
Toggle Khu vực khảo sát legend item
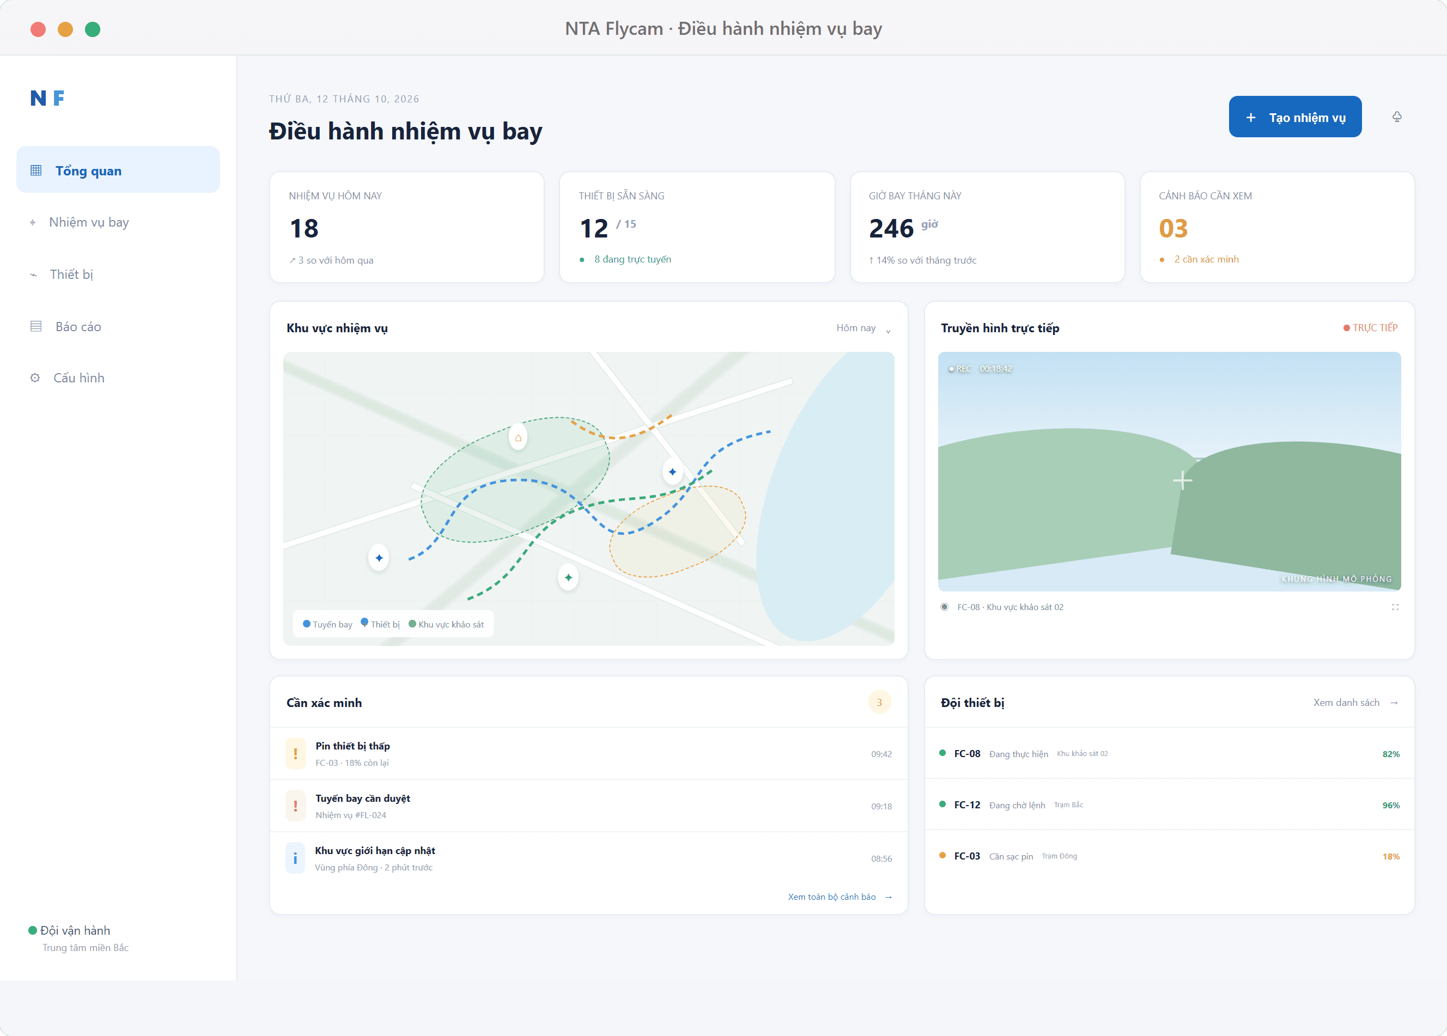click(x=446, y=624)
